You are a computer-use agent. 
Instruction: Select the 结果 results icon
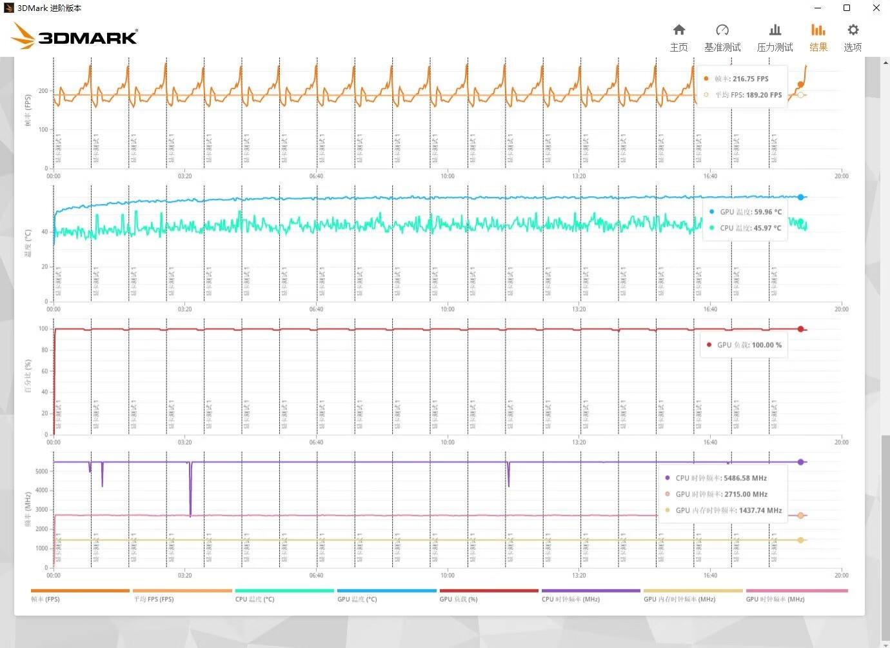pyautogui.click(x=818, y=37)
